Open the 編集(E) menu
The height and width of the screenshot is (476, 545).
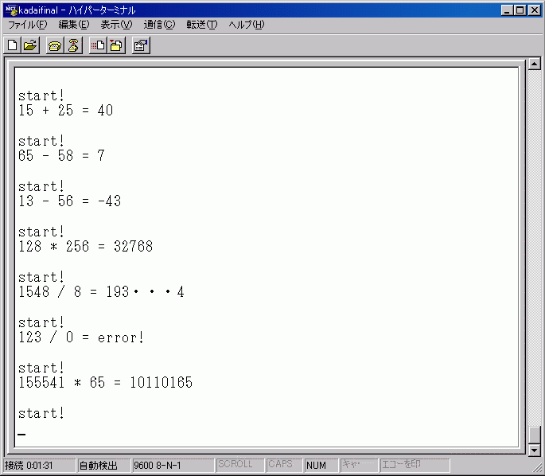(74, 25)
